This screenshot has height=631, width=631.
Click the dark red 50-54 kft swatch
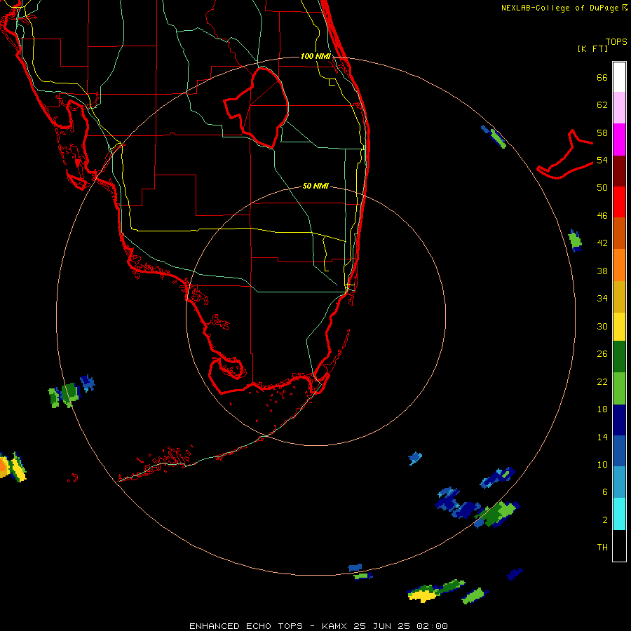coord(619,172)
